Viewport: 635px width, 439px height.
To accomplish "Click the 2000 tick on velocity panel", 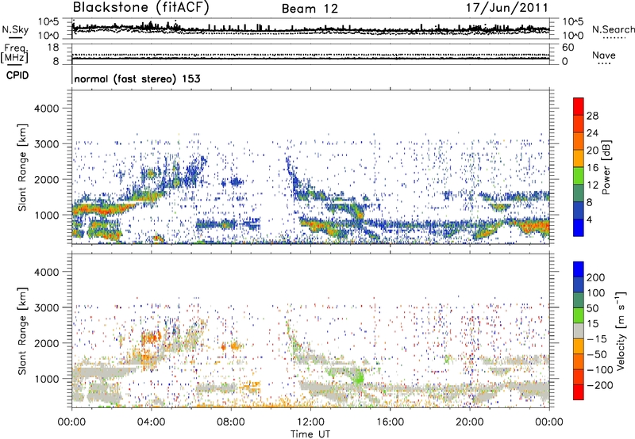I will coord(46,343).
